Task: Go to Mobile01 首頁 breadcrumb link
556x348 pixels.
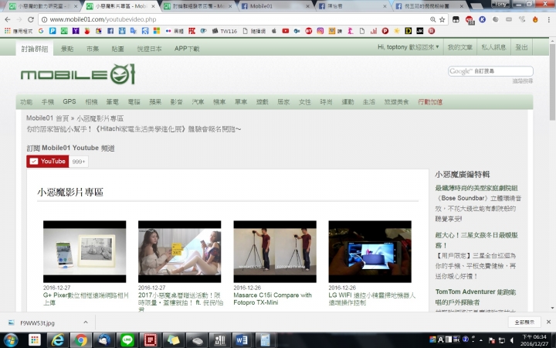Action: point(47,118)
